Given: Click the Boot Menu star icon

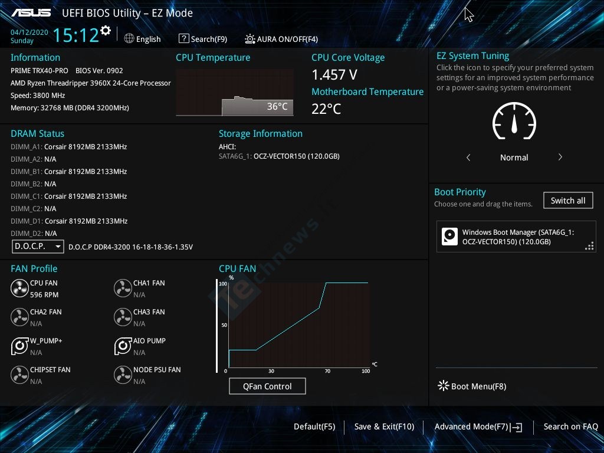Looking at the screenshot, I should tap(444, 386).
